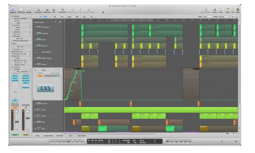The image size is (255, 153).
Task: Click the Chorus insert slot
Action: click(x=15, y=76)
